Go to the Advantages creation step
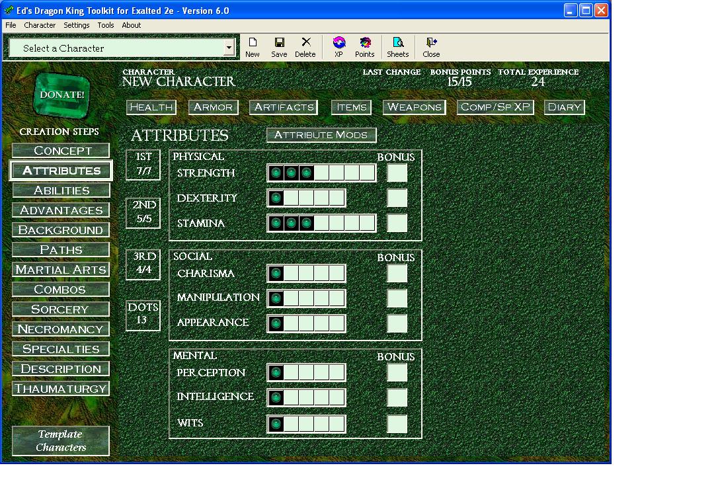Screen dimensions: 720x480 (61, 210)
